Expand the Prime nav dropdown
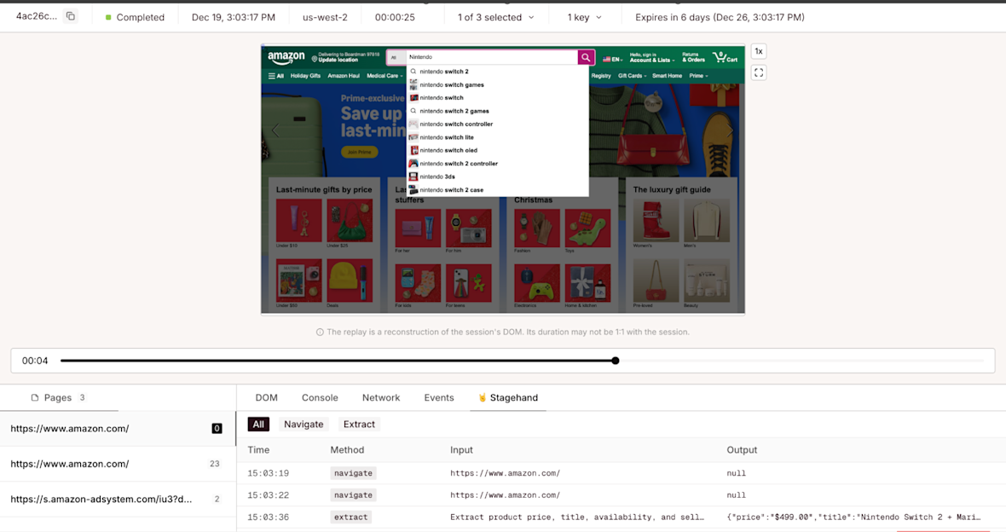The width and height of the screenshot is (1006, 532). (x=699, y=76)
